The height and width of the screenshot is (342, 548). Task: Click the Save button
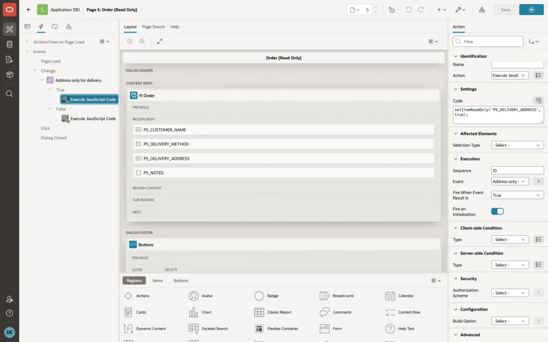[x=505, y=10]
